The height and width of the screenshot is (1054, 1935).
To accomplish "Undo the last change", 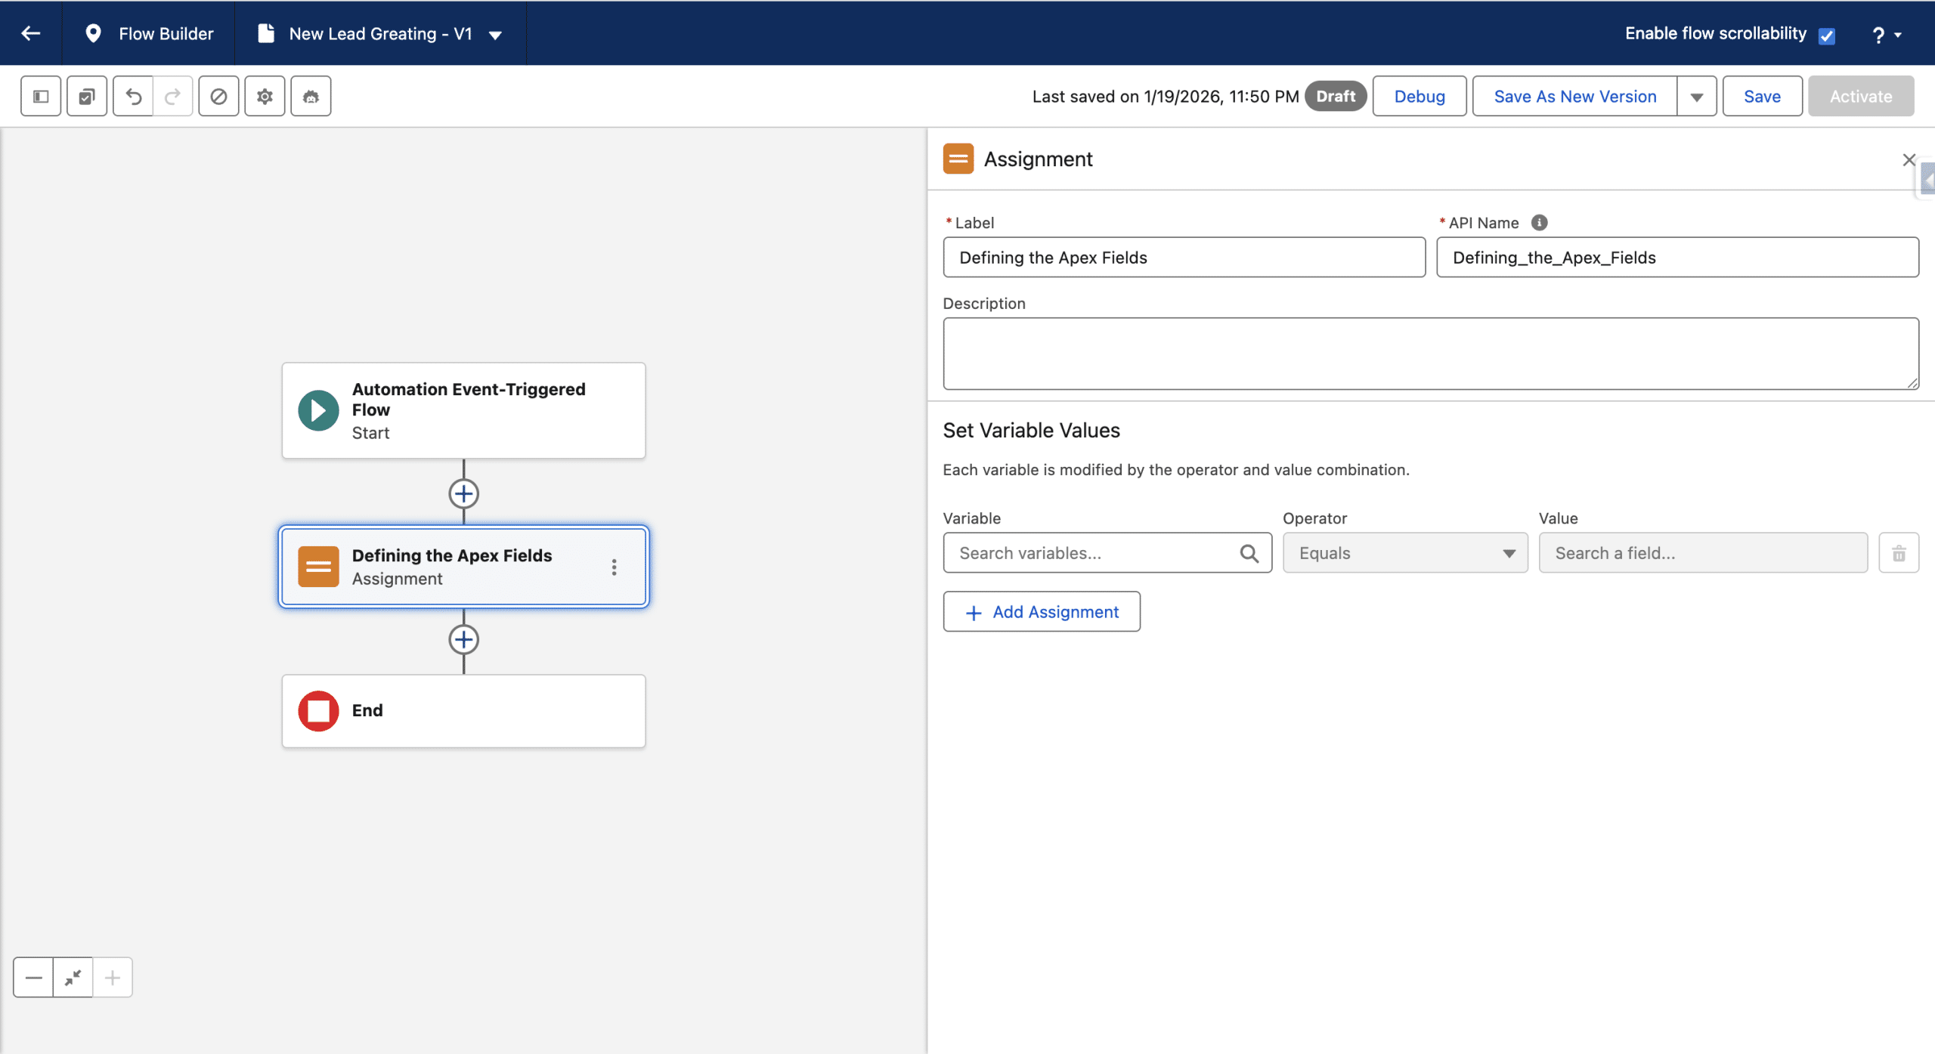I will [133, 96].
